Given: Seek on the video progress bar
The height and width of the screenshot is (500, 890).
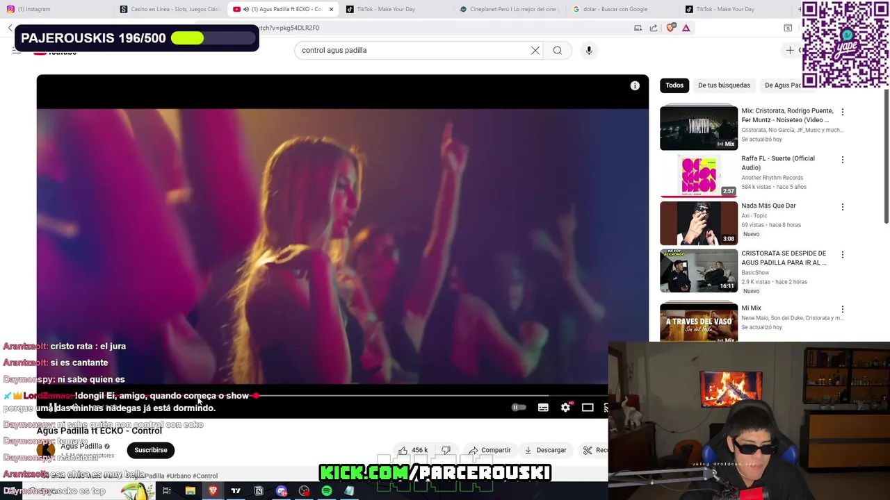Looking at the screenshot, I should (322, 396).
